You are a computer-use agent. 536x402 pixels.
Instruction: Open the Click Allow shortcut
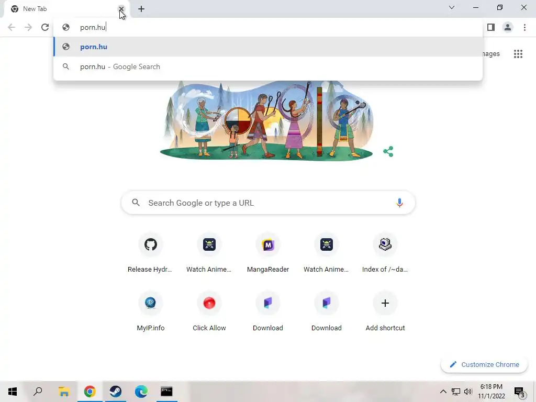click(209, 312)
